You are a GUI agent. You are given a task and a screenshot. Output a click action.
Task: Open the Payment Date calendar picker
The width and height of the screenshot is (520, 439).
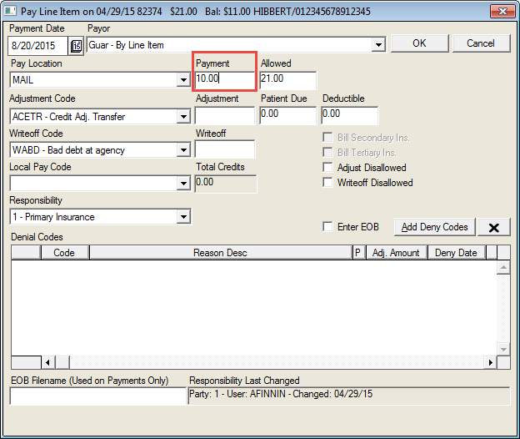coord(76,45)
